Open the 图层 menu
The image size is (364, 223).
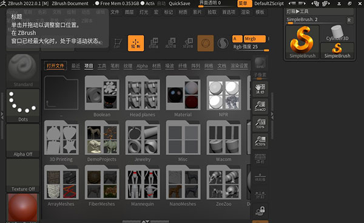[x=129, y=12]
